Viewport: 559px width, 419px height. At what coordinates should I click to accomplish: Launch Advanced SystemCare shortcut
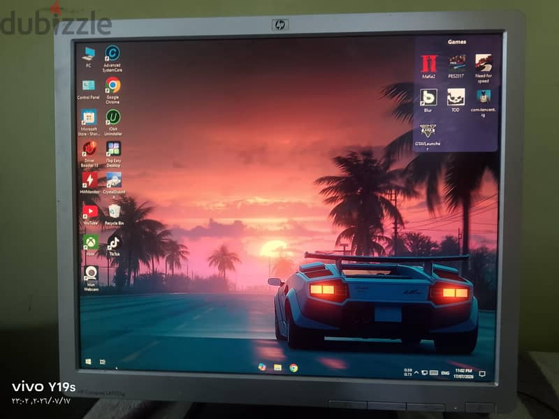[x=112, y=59]
